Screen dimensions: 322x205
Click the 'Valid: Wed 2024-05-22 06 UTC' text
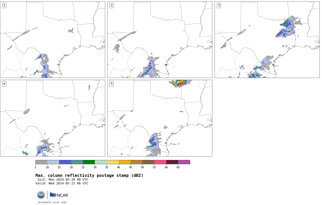[62, 183]
